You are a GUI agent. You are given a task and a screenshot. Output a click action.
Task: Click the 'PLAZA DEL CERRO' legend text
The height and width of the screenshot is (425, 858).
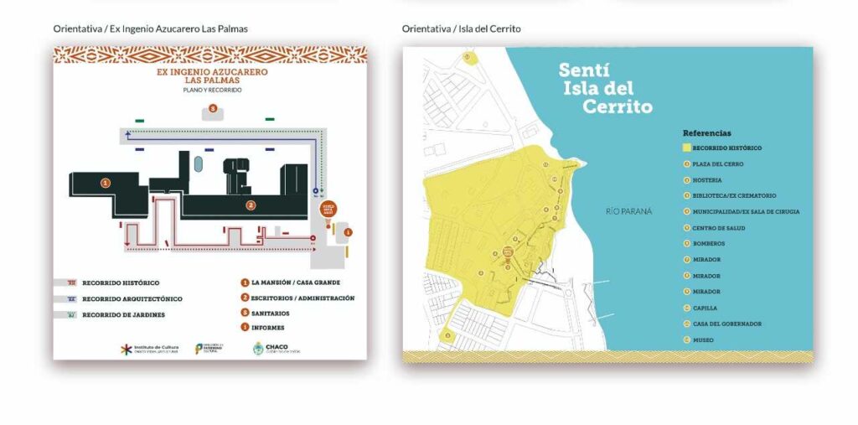718,163
